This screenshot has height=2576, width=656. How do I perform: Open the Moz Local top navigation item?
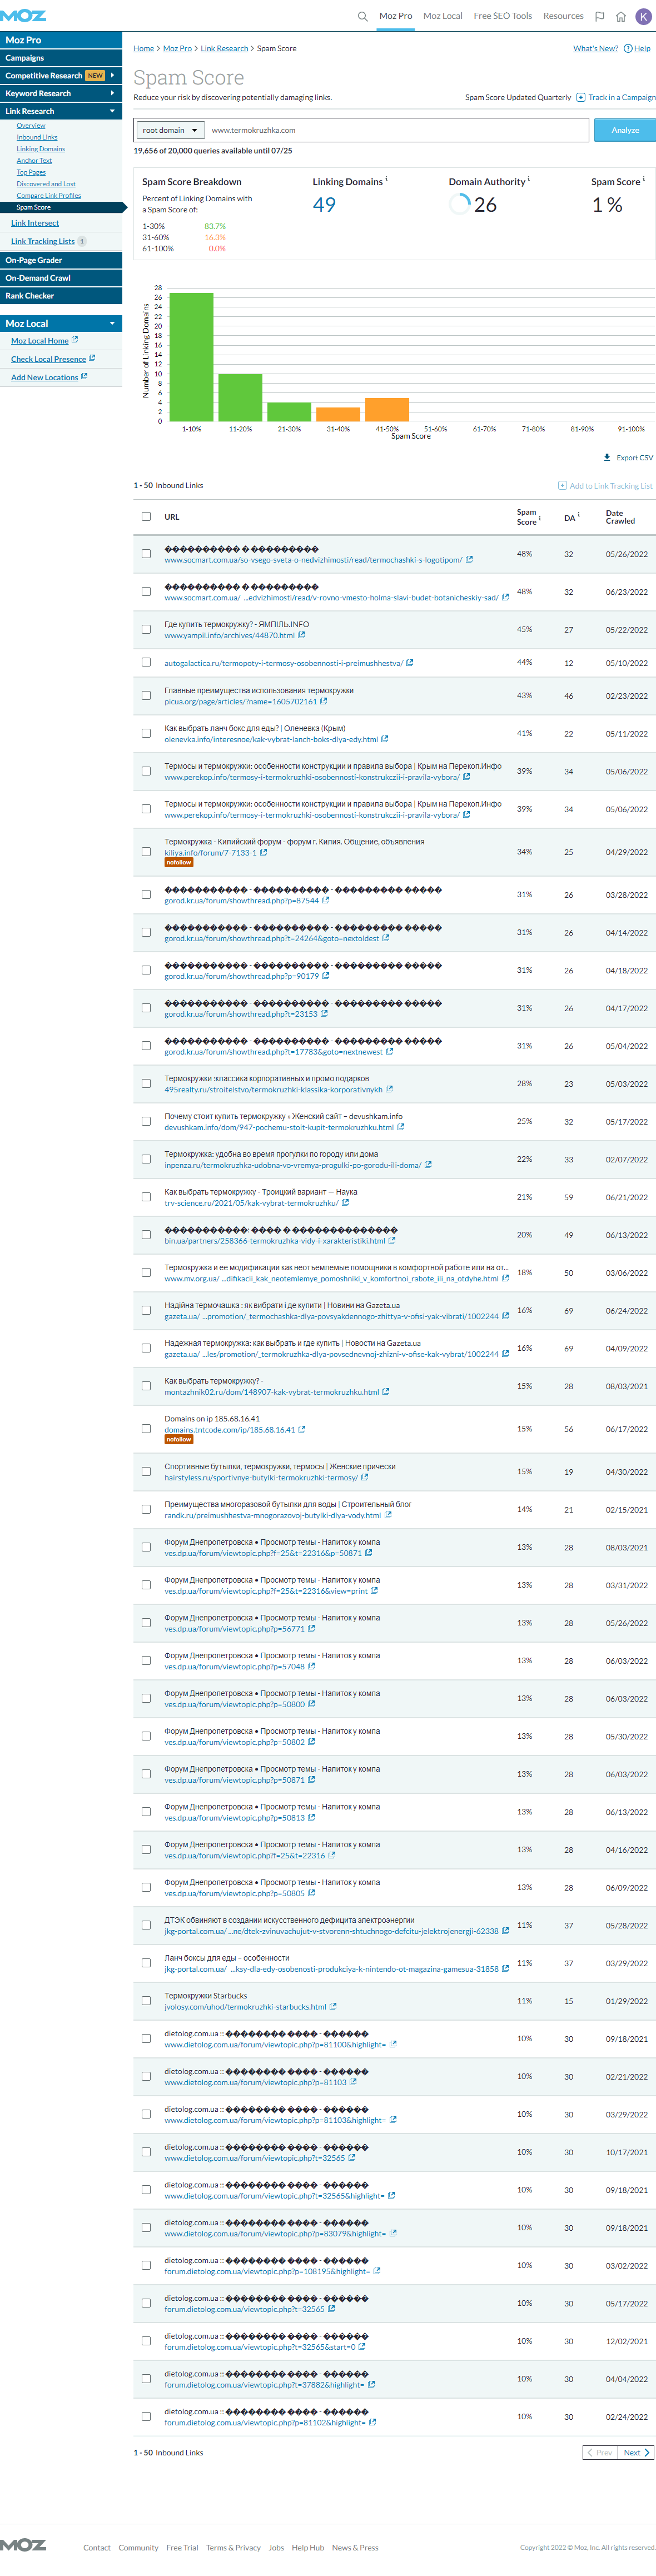pos(443,16)
